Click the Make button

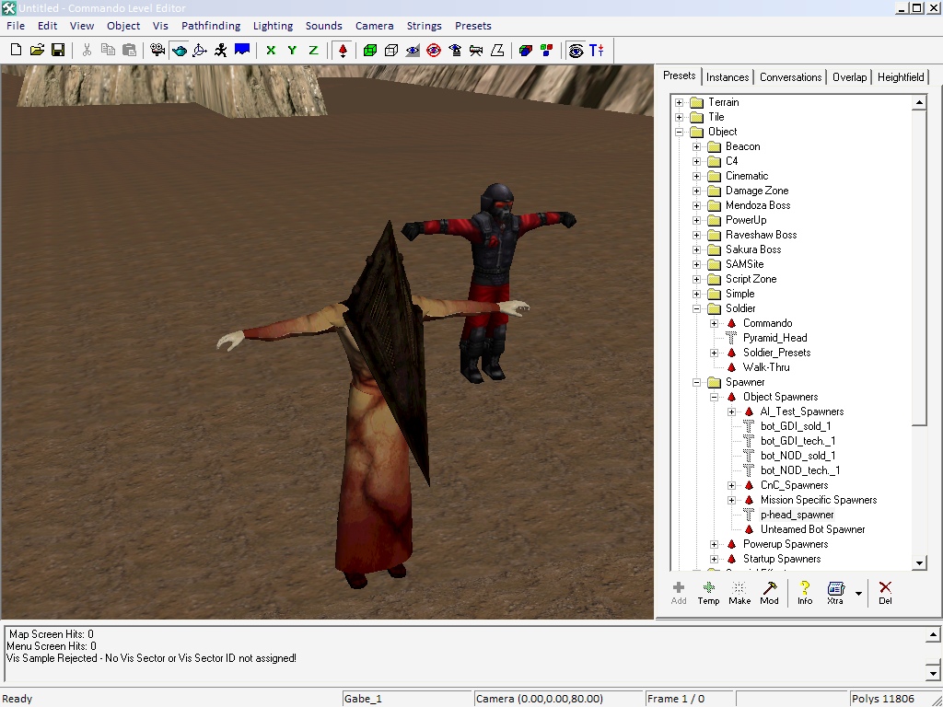(x=739, y=592)
